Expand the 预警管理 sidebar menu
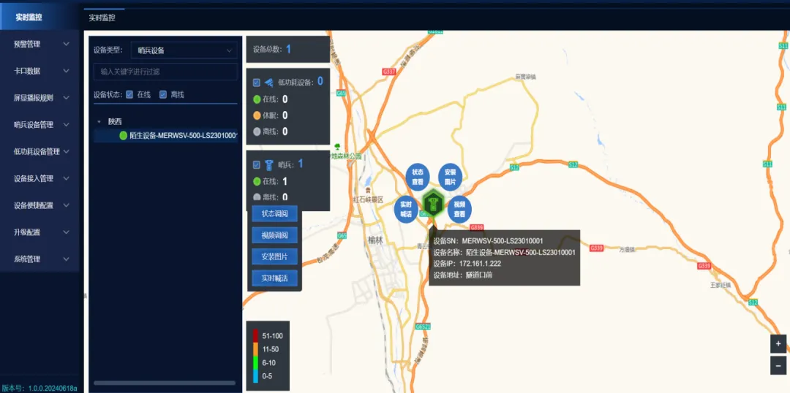The height and width of the screenshot is (393, 790). pos(40,44)
